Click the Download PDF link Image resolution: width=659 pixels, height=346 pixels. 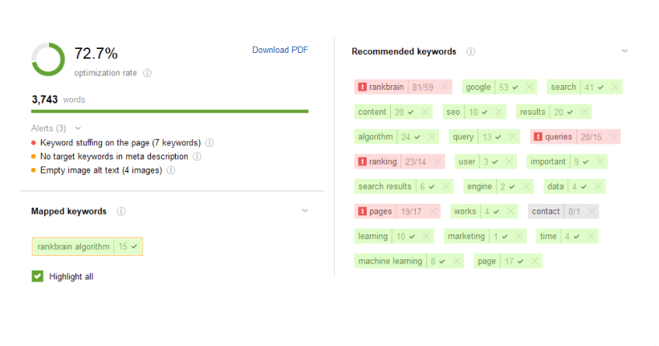(280, 50)
